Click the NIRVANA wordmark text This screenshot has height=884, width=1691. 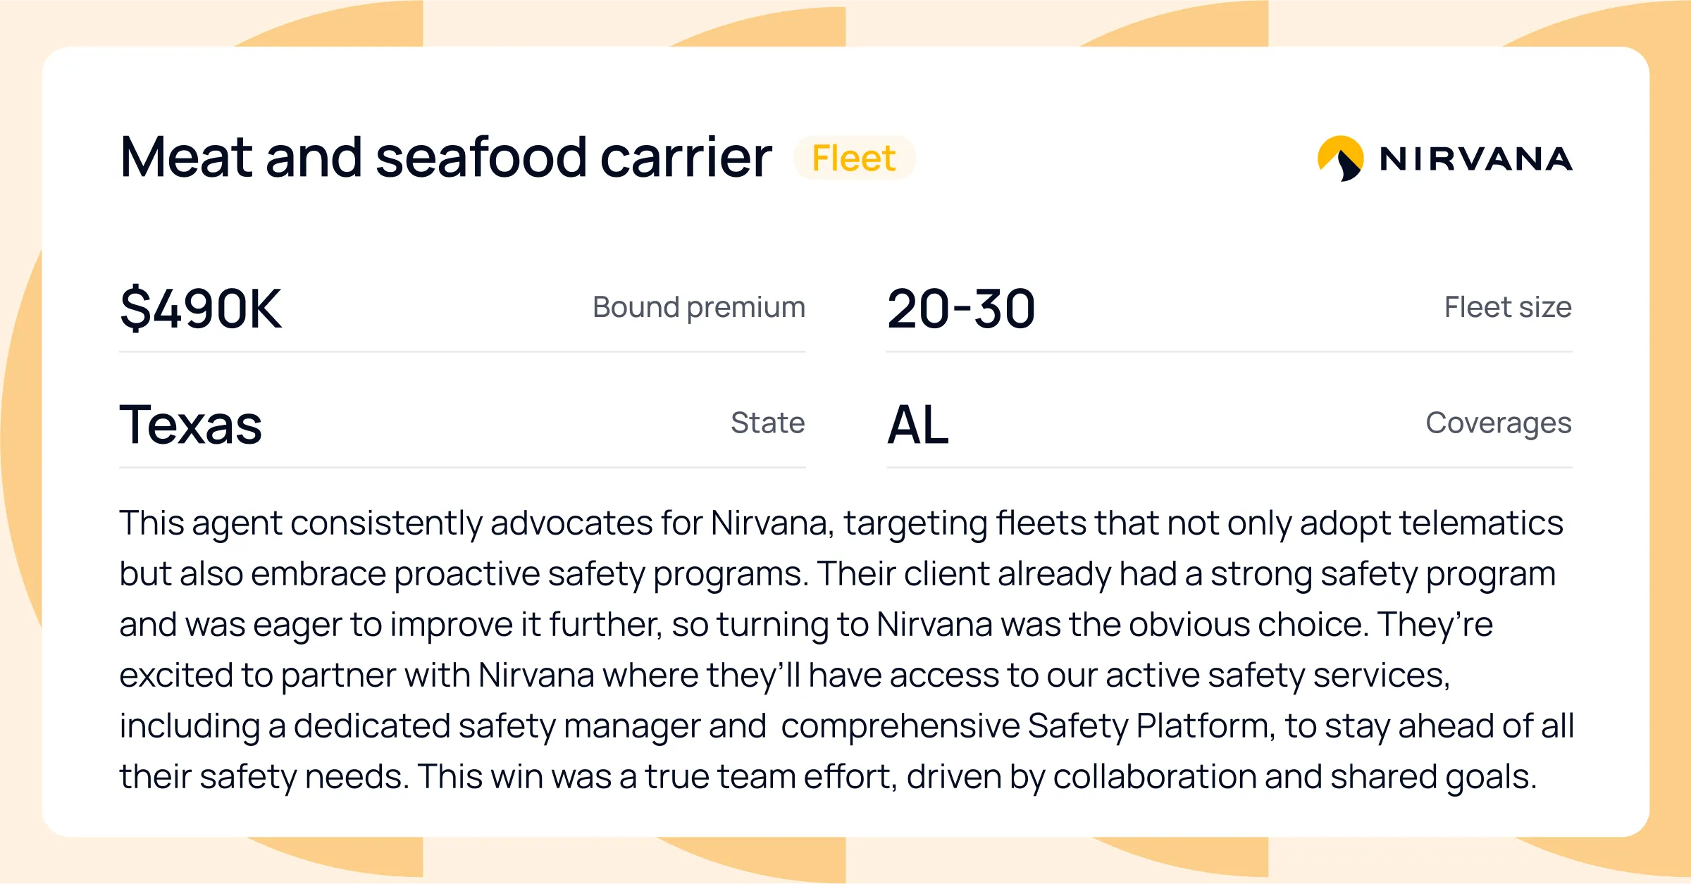tap(1476, 158)
